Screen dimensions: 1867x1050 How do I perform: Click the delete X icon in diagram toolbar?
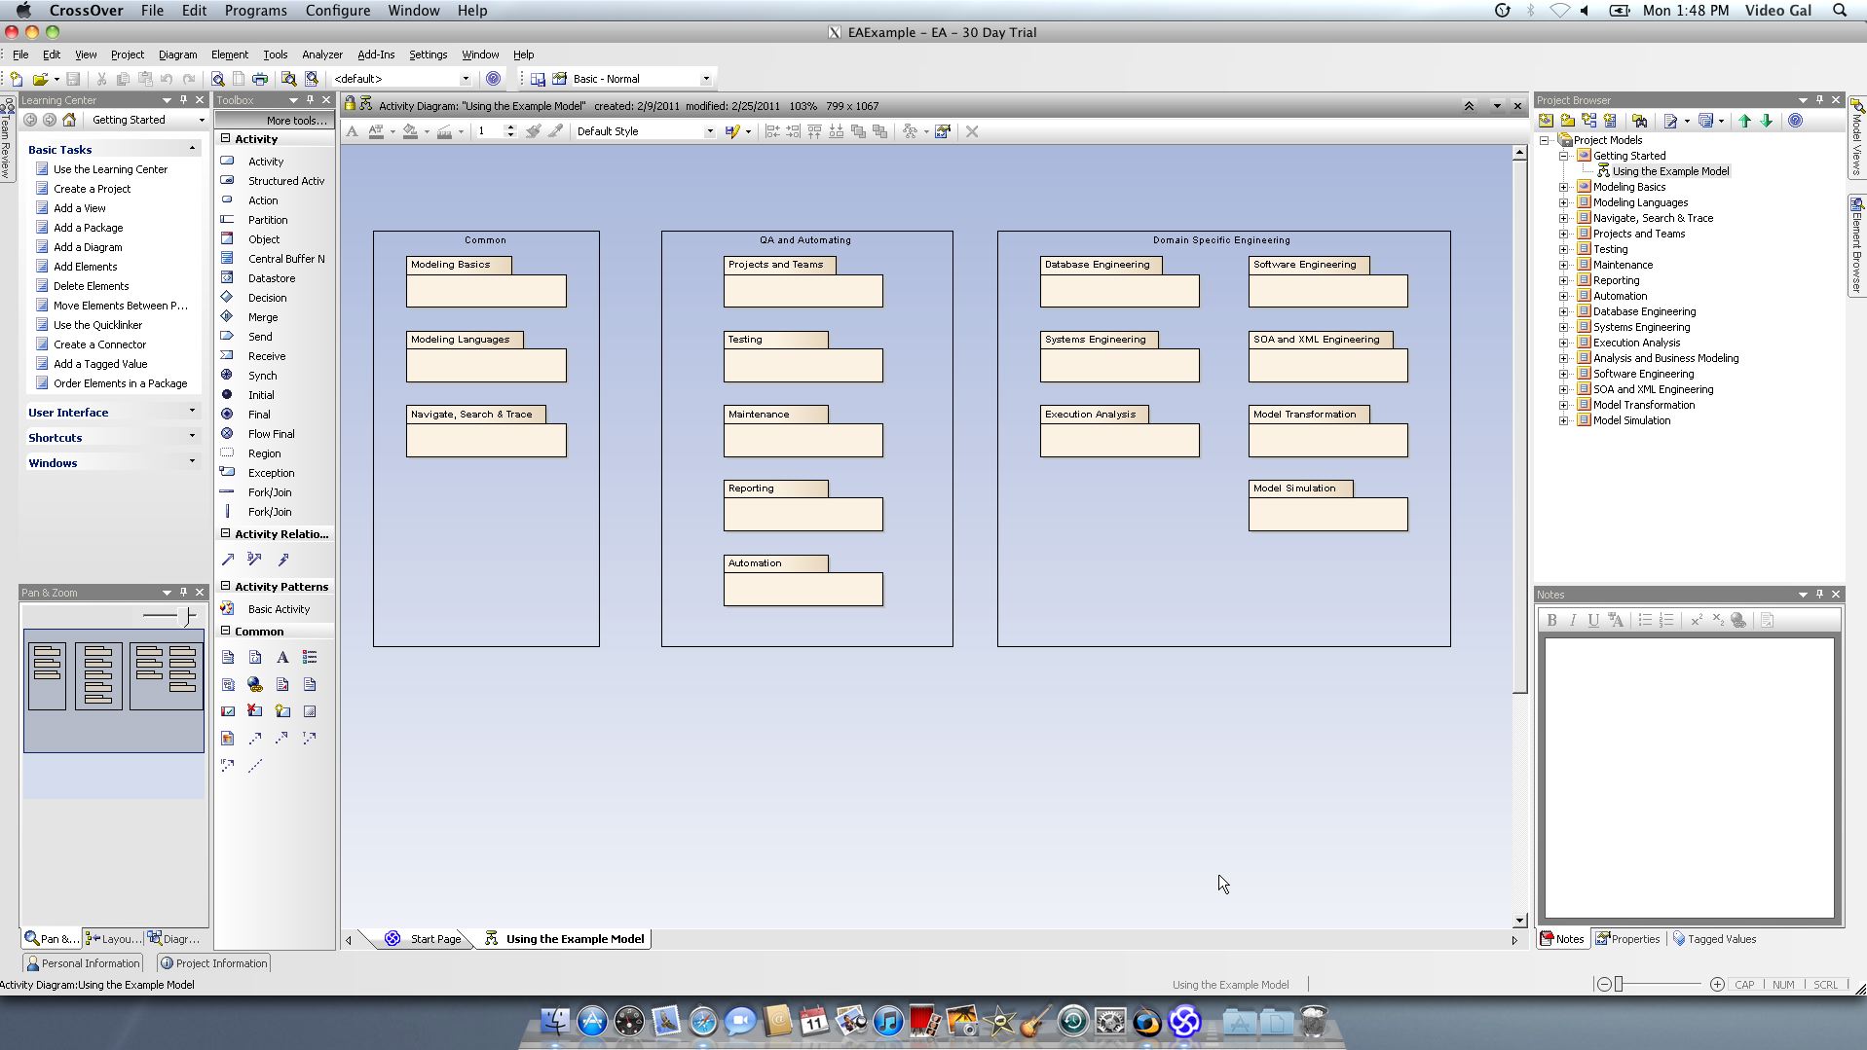(971, 131)
